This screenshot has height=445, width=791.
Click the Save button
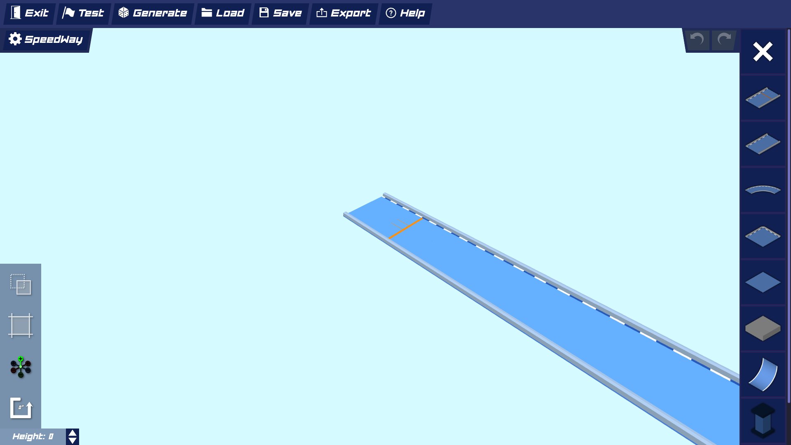[x=280, y=13]
